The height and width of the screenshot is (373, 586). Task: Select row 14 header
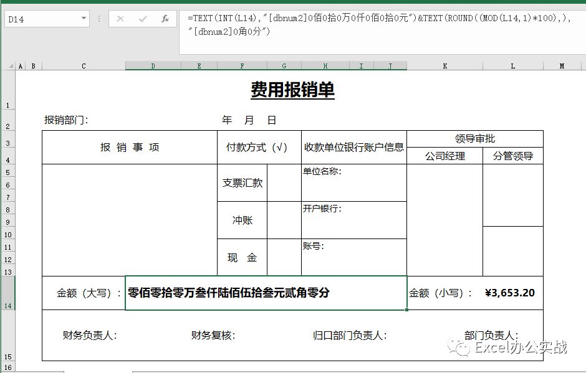click(7, 293)
